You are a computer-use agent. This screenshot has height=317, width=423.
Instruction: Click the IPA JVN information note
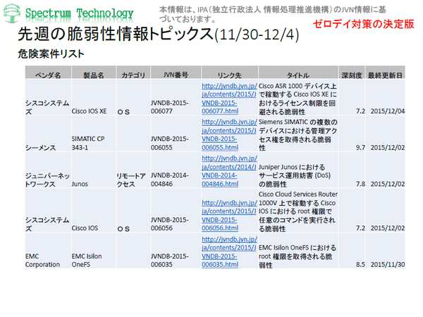[272, 14]
